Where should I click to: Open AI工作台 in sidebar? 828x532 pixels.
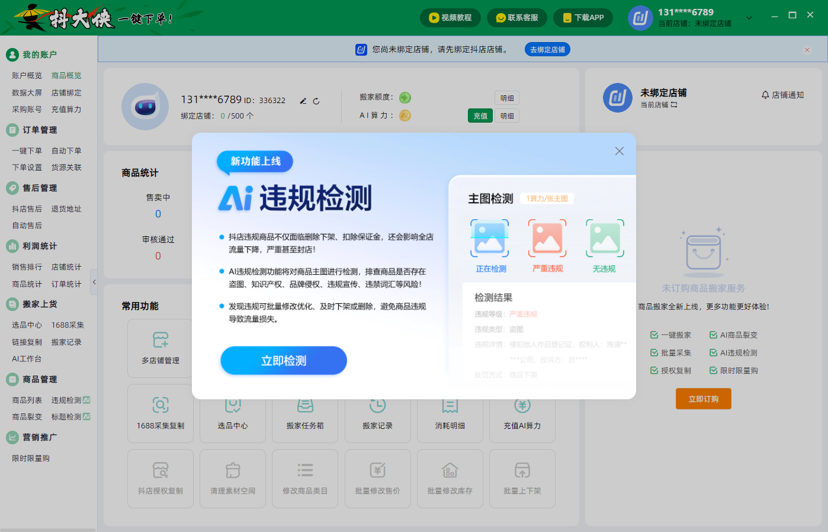pyautogui.click(x=27, y=359)
